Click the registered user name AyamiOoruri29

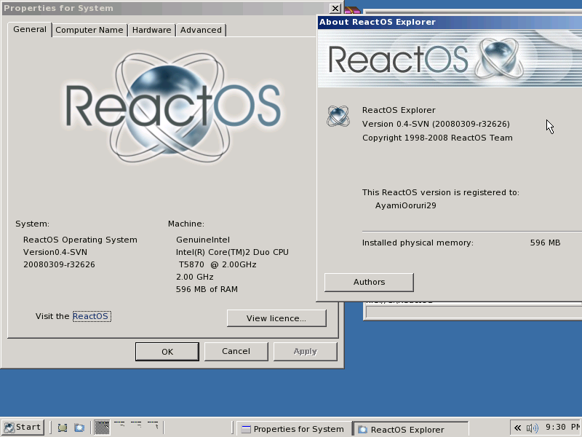point(405,205)
